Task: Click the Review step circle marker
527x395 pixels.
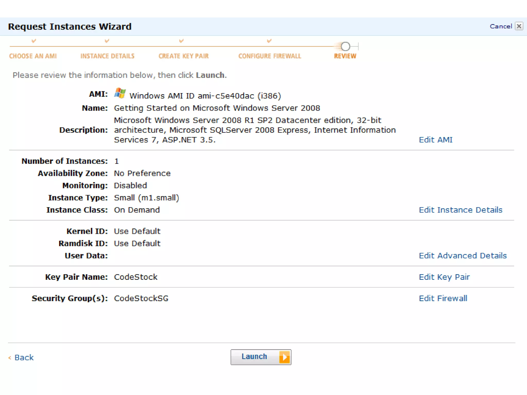Action: [345, 47]
